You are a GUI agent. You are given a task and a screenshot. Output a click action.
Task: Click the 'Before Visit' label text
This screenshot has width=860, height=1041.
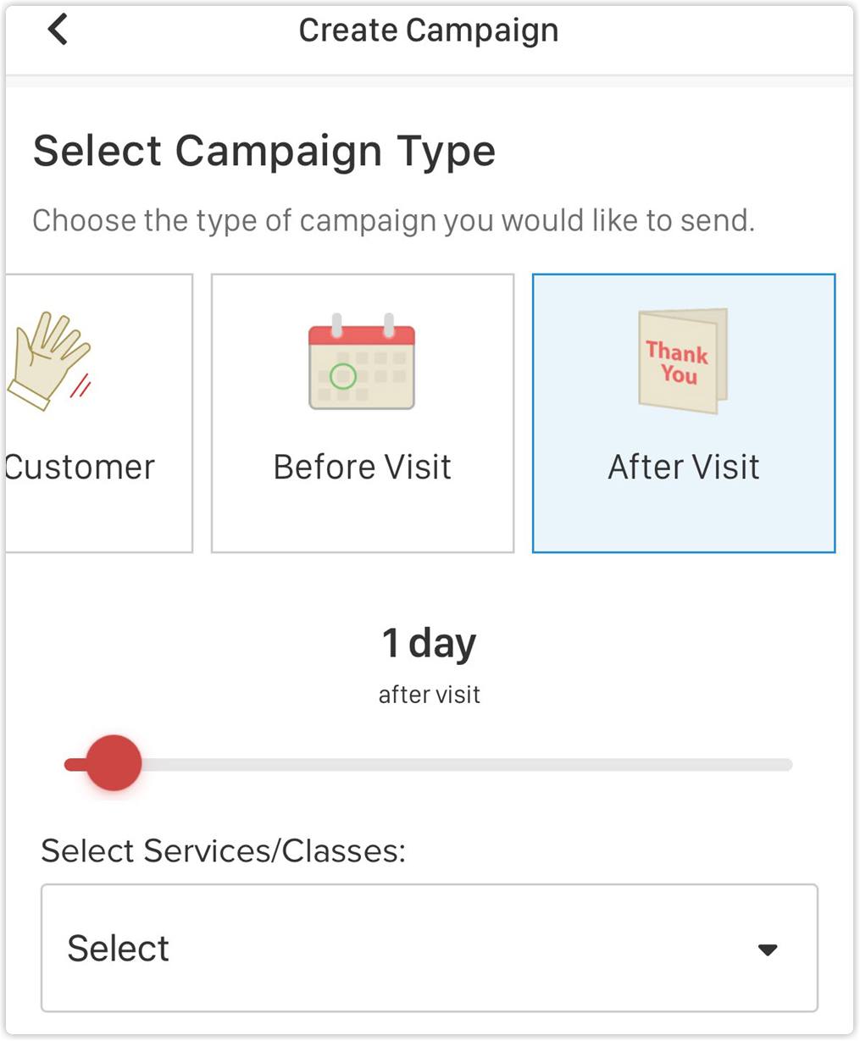pos(363,467)
